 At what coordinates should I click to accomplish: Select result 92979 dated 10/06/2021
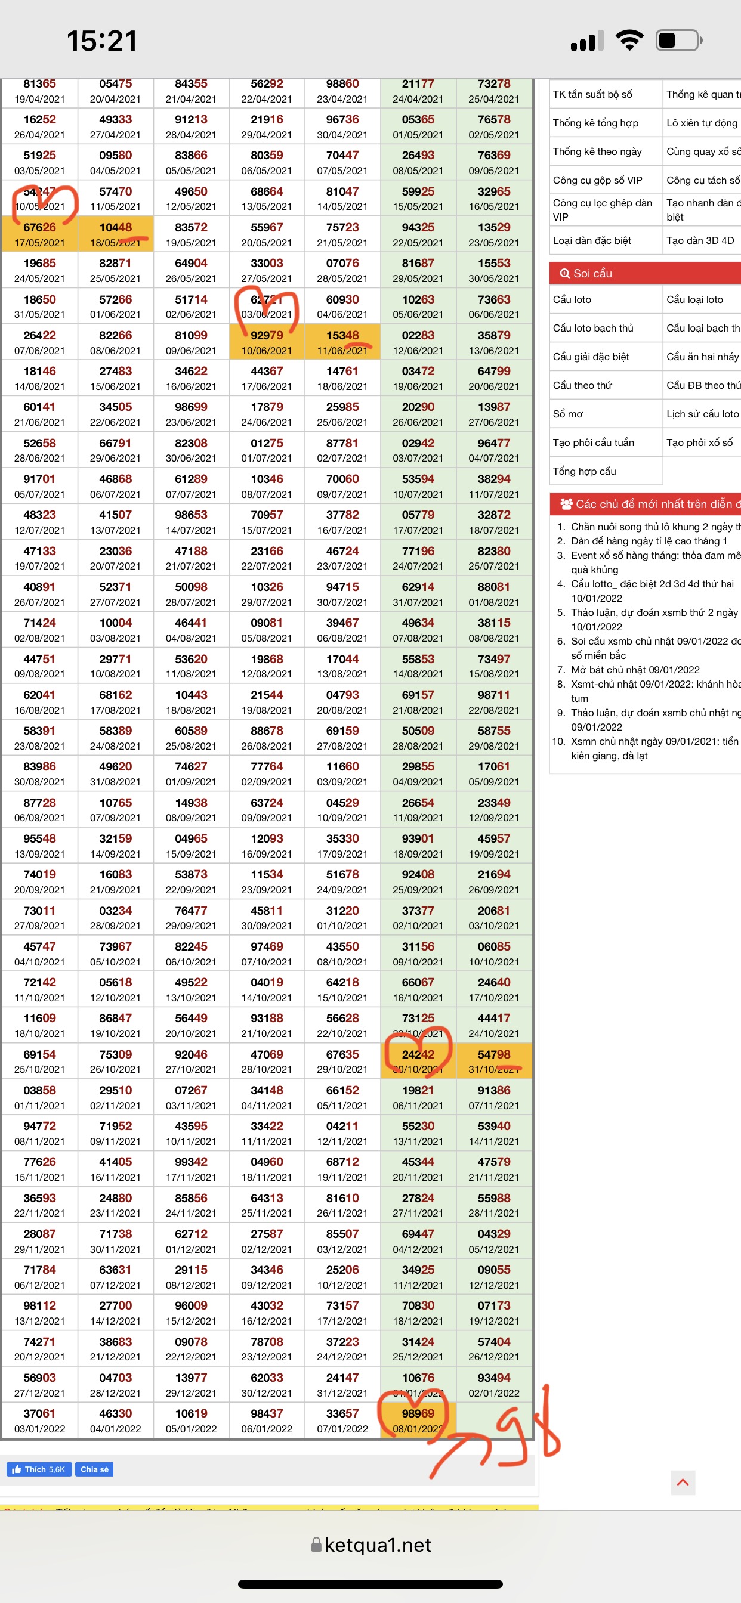267,342
